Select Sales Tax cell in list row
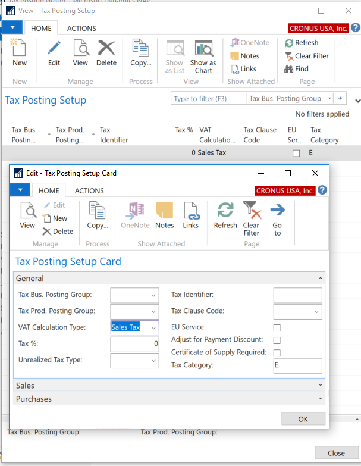Viewport: 361px width, 466px height. [x=212, y=153]
